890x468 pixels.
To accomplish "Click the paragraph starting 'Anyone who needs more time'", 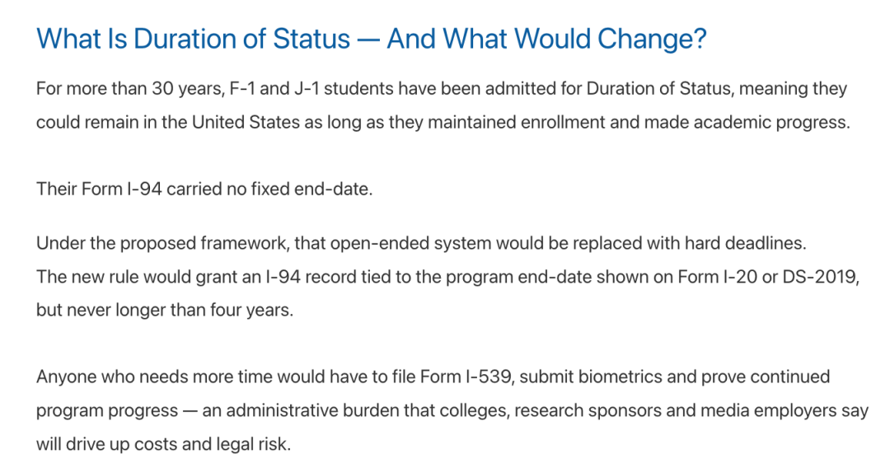I will [x=452, y=410].
